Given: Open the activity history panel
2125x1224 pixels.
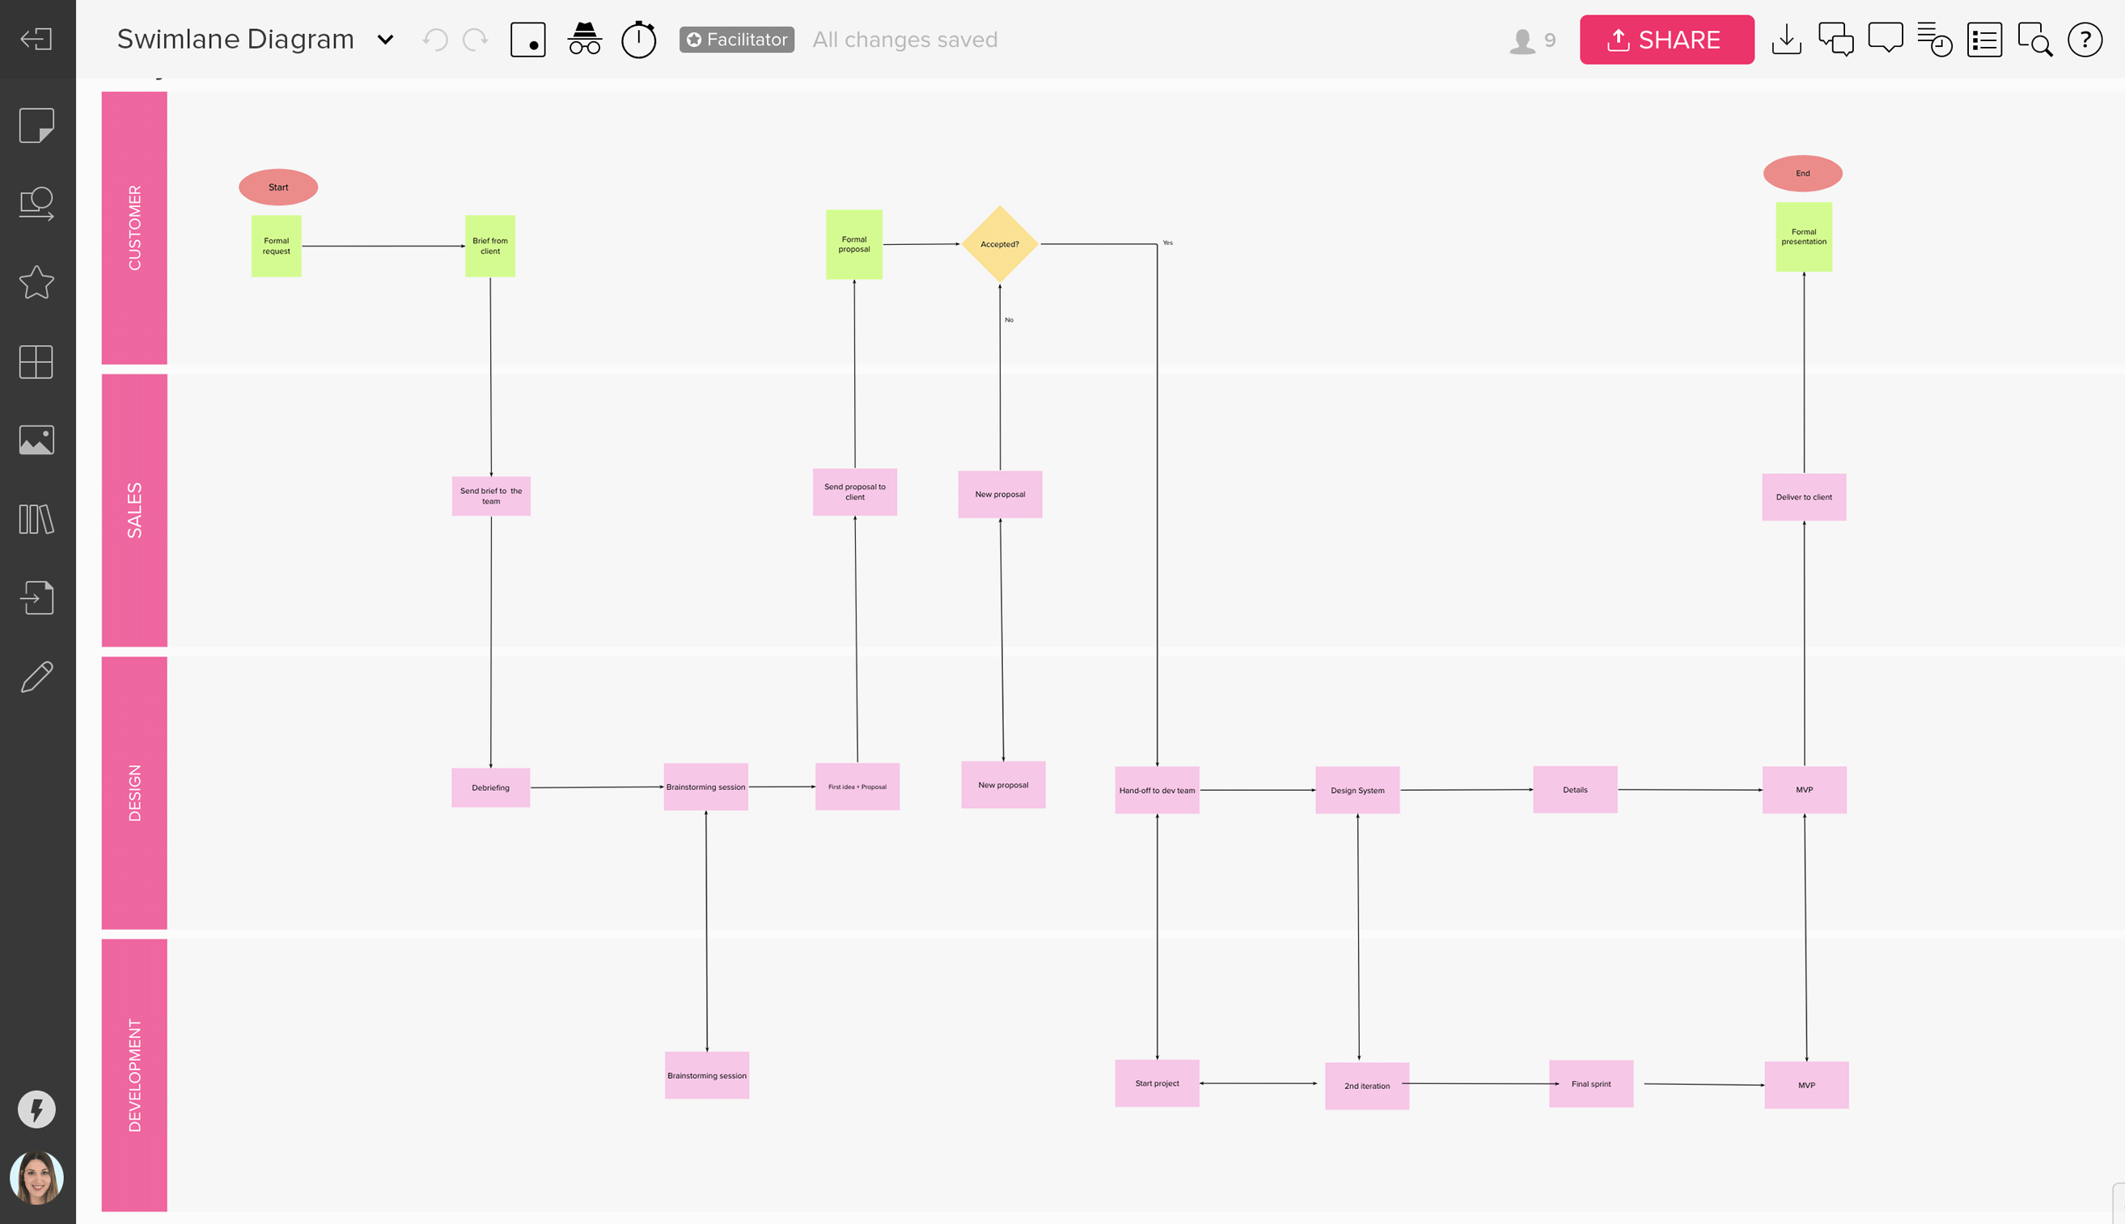Looking at the screenshot, I should pyautogui.click(x=1934, y=39).
